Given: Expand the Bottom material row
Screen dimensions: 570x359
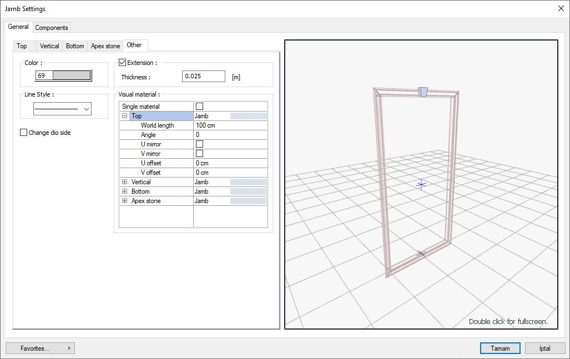Looking at the screenshot, I should coord(125,191).
